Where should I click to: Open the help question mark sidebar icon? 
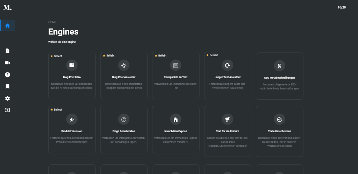(x=8, y=75)
